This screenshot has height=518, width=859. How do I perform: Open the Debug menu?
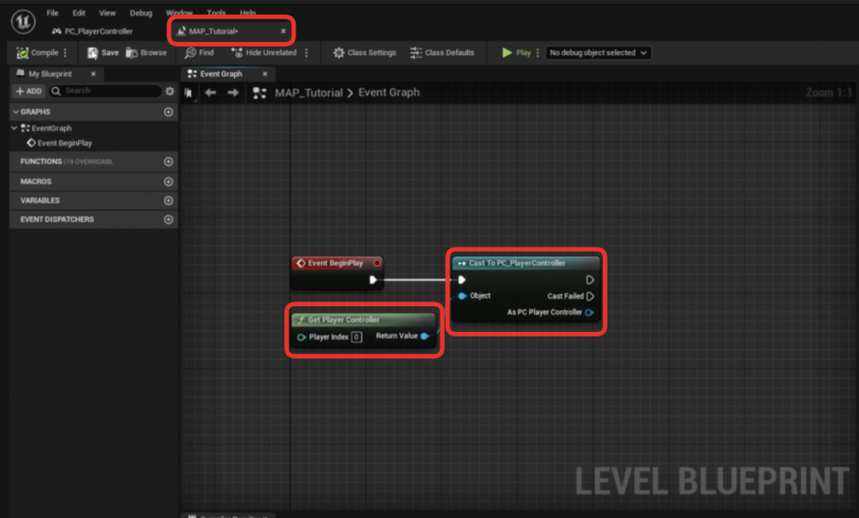[x=140, y=13]
